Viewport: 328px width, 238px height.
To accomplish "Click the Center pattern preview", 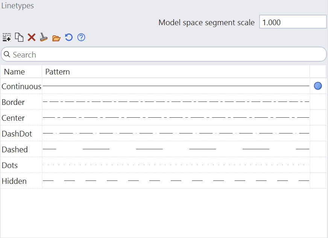I will pyautogui.click(x=176, y=118).
